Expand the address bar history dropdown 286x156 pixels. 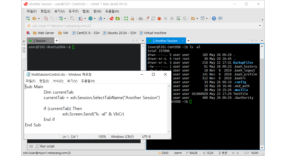[260, 26]
